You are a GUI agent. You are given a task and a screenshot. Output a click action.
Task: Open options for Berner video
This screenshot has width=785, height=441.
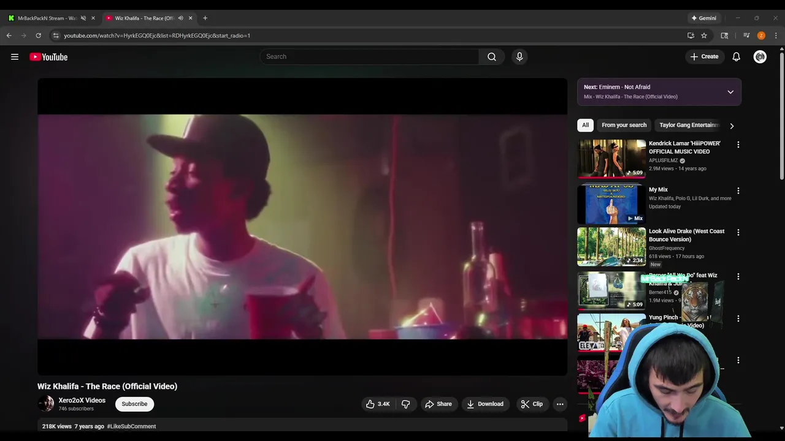[x=738, y=276]
